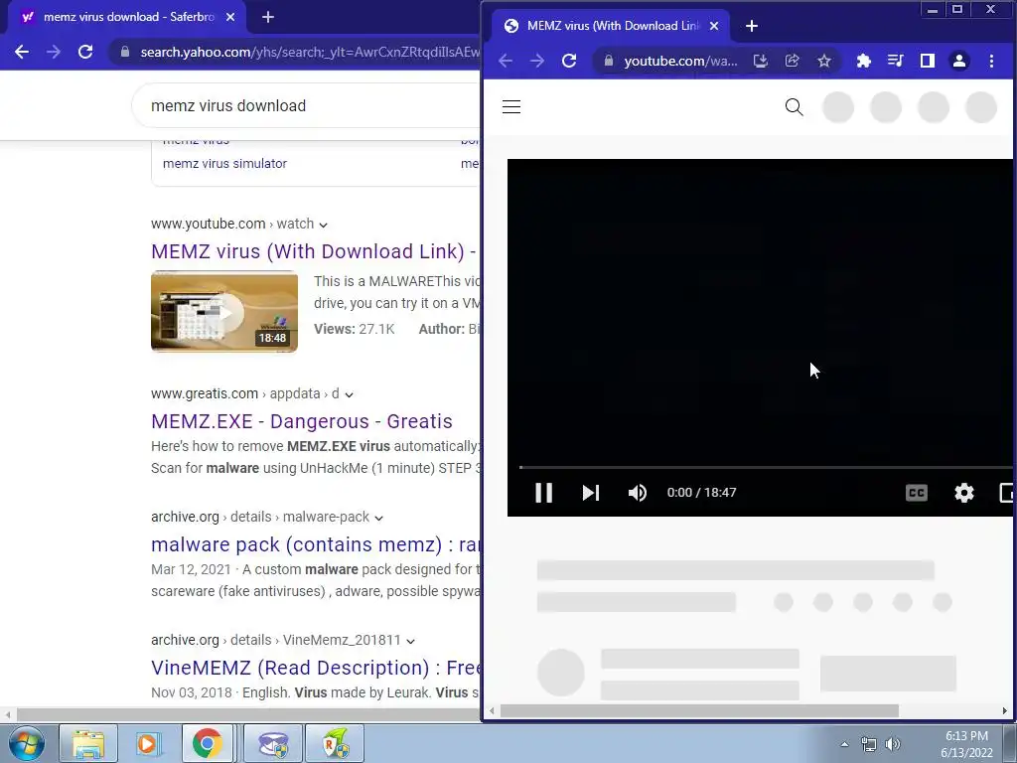Expand www.greatis.com result dropdown arrow
This screenshot has height=763, width=1017.
(x=349, y=394)
